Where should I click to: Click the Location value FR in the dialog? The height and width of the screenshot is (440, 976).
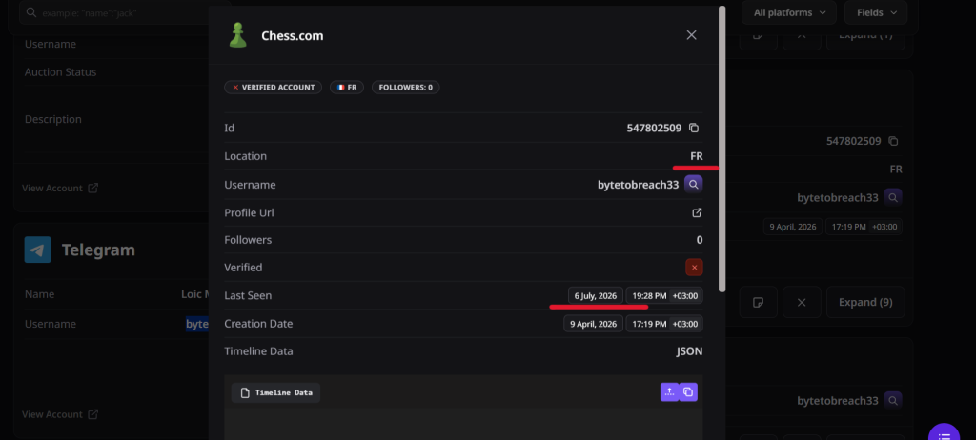pyautogui.click(x=697, y=156)
